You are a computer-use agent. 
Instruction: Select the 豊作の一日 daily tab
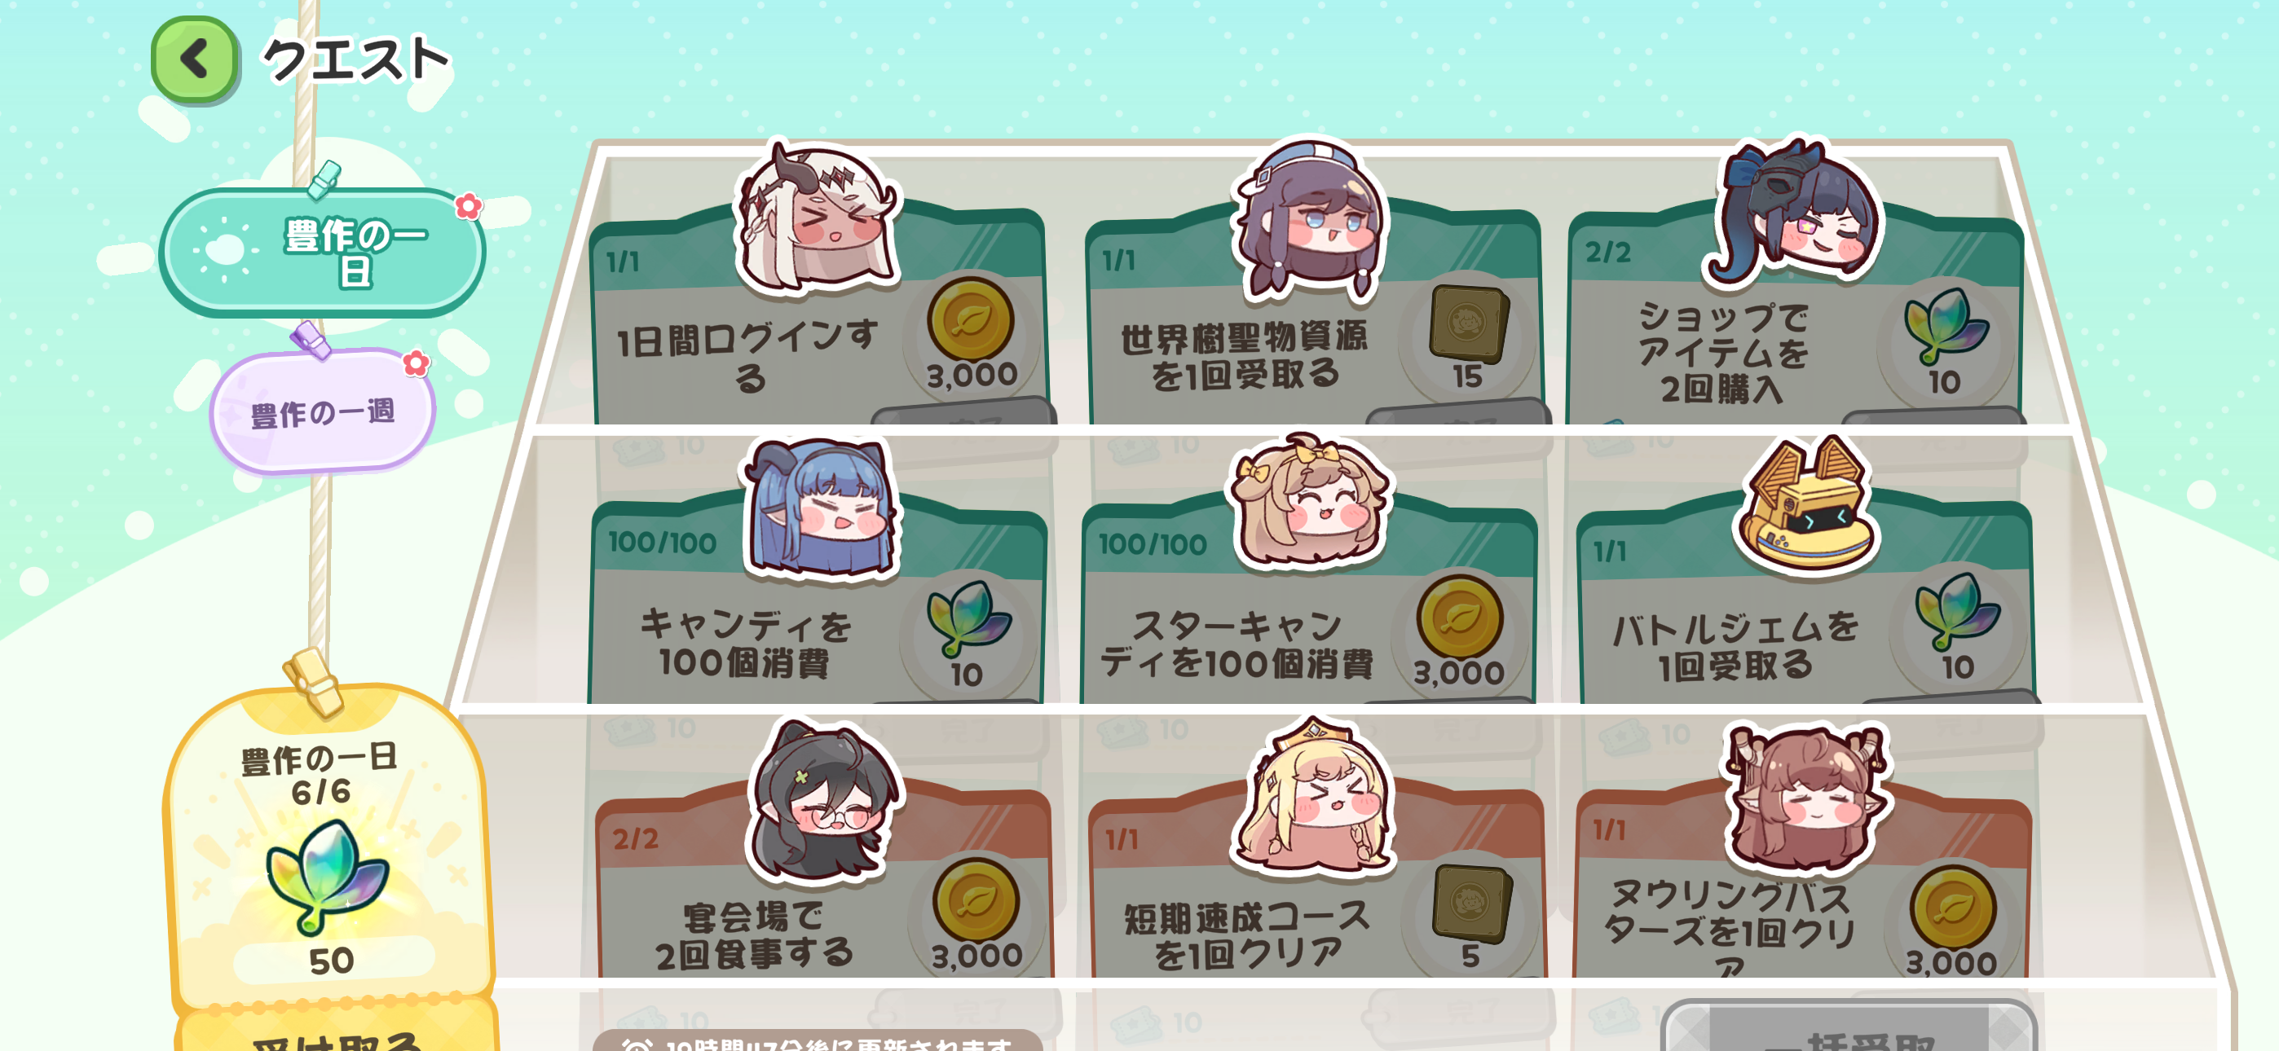tap(322, 253)
